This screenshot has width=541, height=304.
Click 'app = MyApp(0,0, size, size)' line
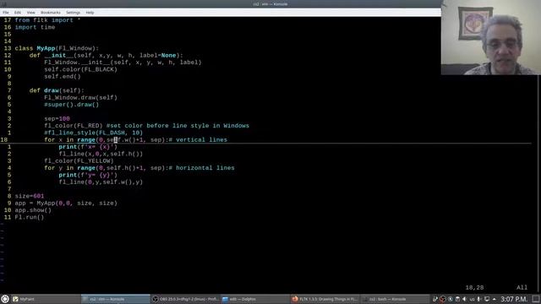coord(66,203)
